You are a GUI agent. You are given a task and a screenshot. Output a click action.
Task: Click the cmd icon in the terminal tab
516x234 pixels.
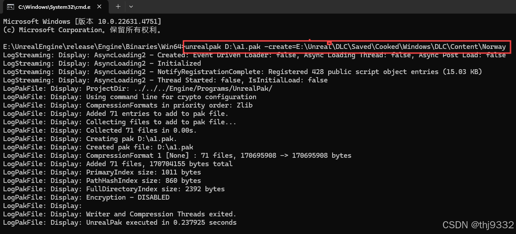11,6
